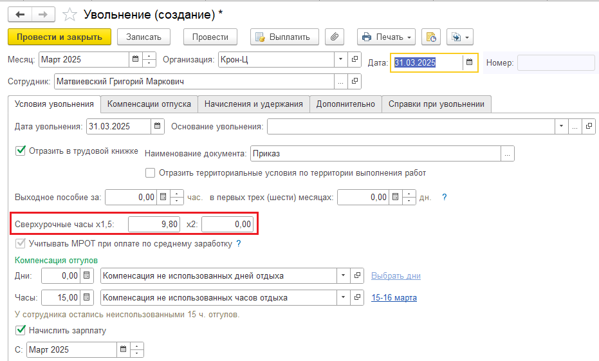Toggle Отразить в трудовой книжке checkbox
The image size is (599, 361).
click(20, 151)
